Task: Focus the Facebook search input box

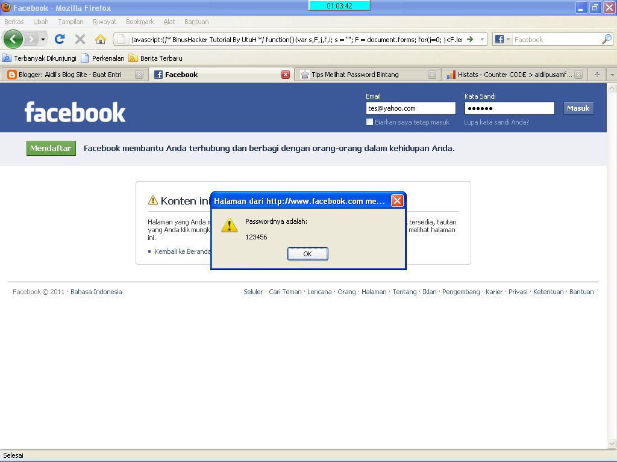Action: point(557,39)
